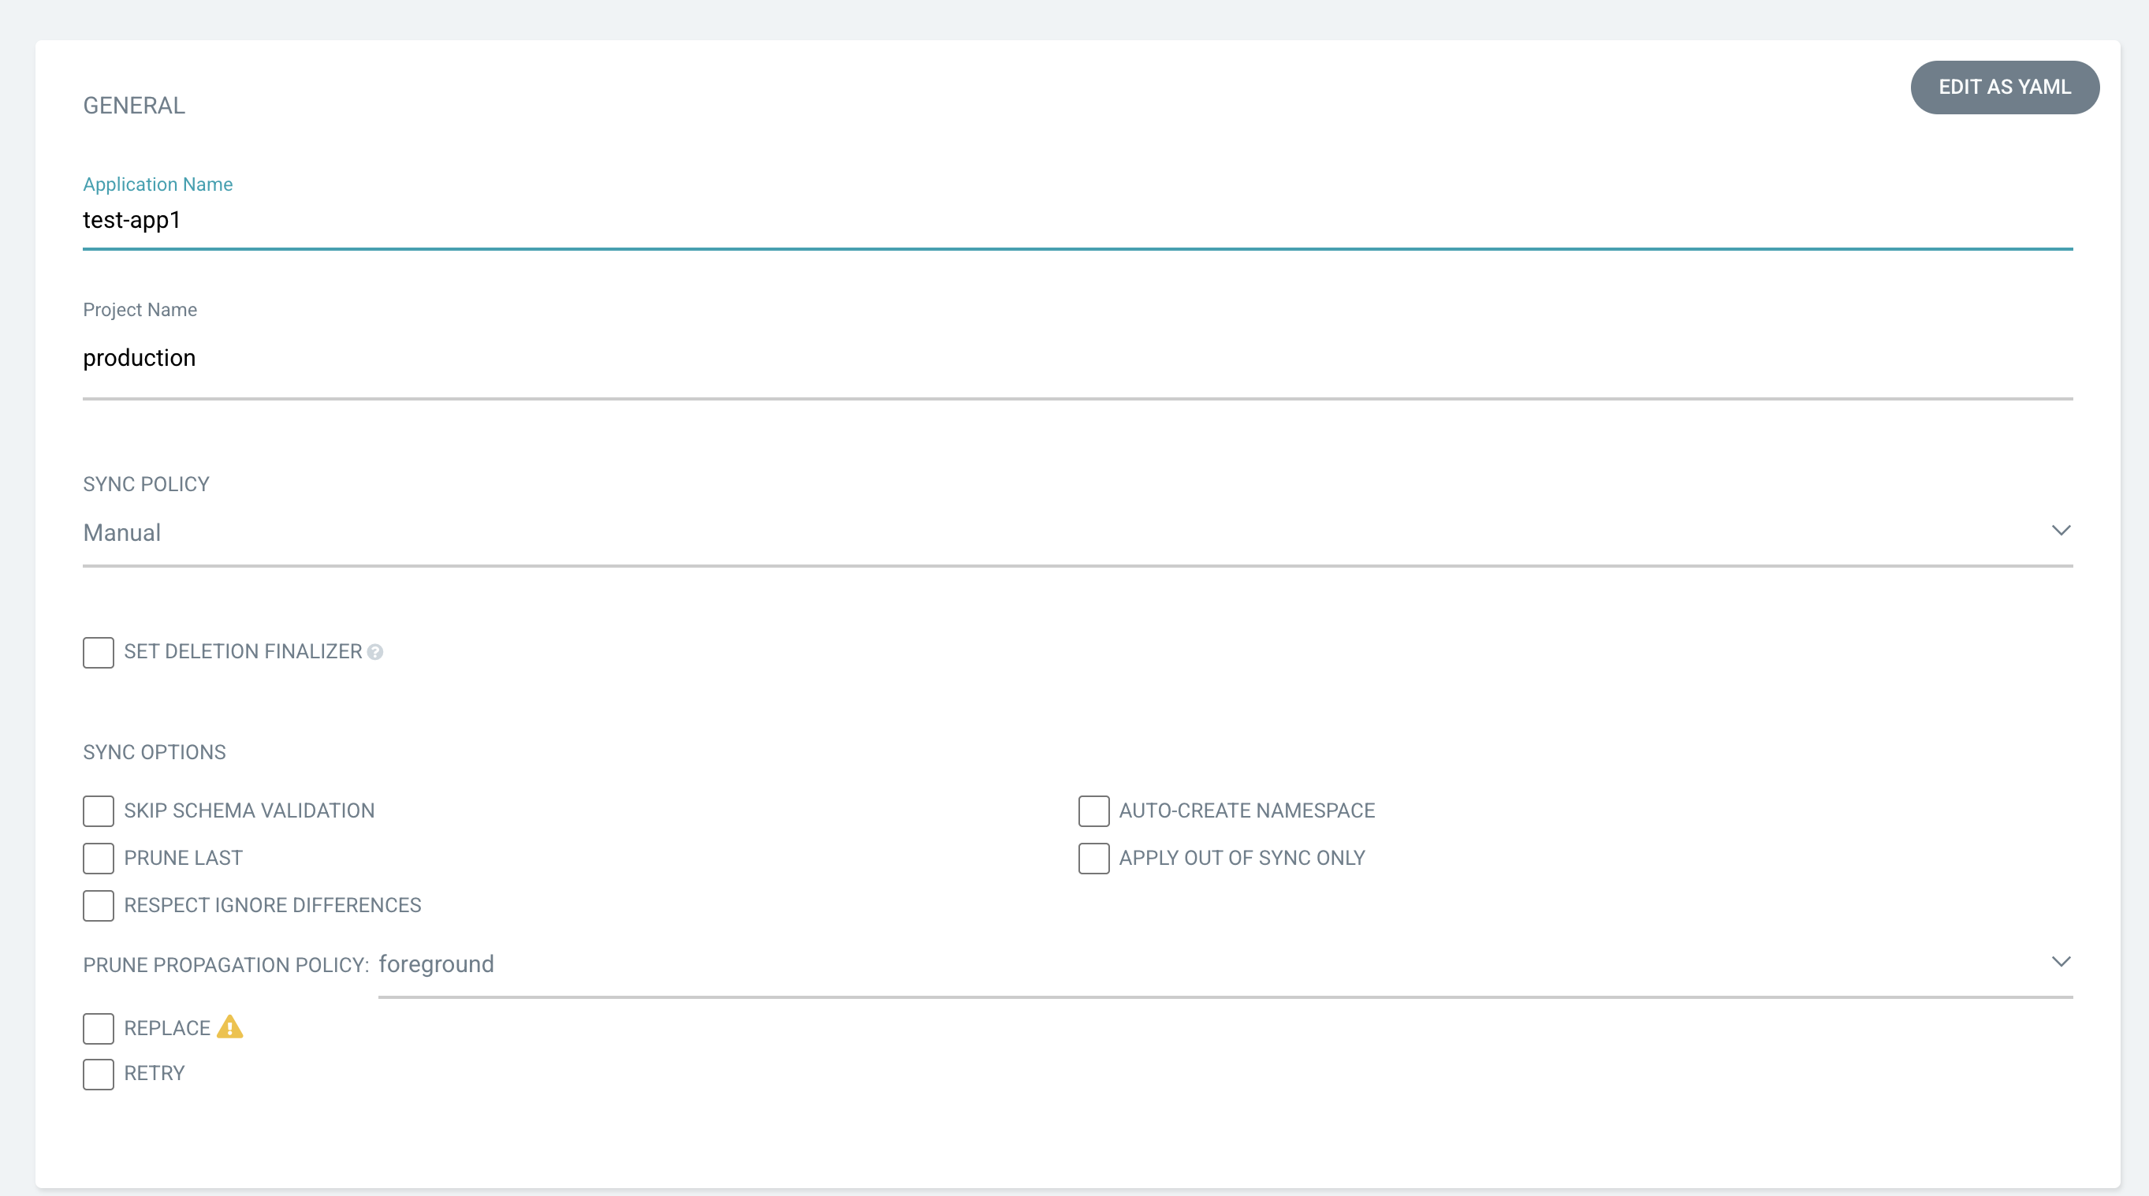Click the Retry option label text
Viewport: 2149px width, 1196px height.
click(x=155, y=1073)
